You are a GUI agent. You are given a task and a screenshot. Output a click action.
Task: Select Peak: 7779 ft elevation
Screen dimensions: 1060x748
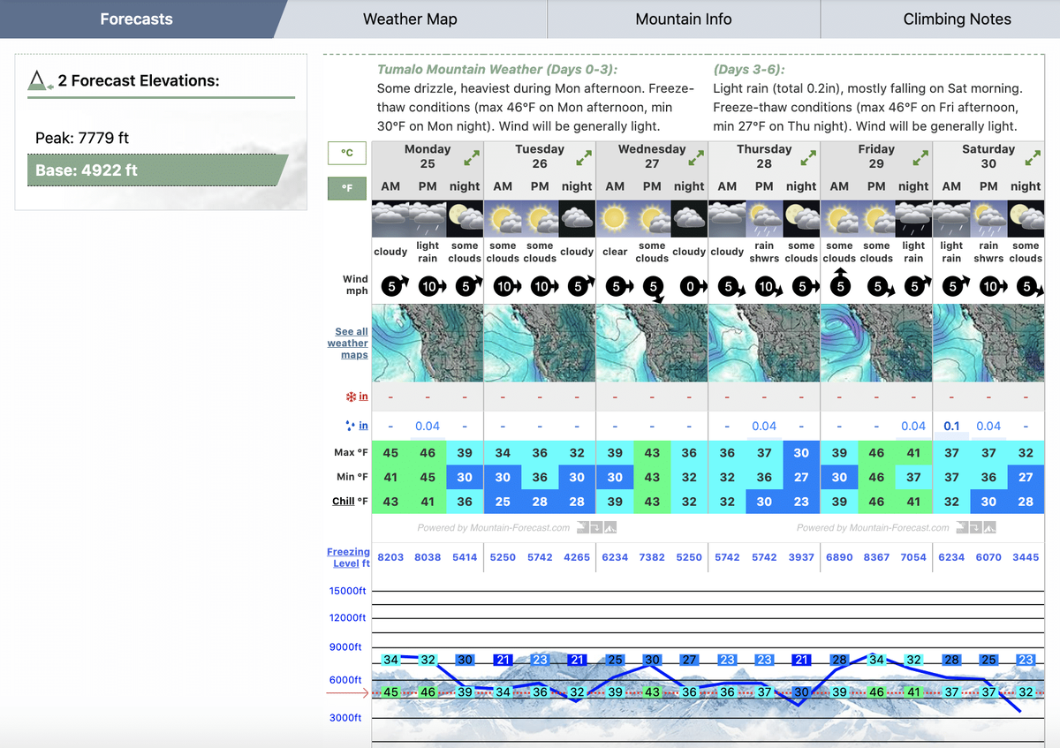click(x=82, y=138)
